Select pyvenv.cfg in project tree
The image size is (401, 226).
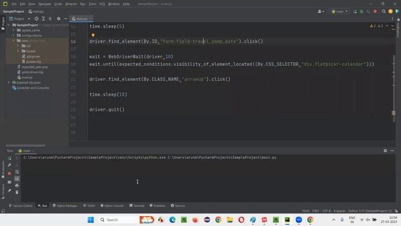33,62
